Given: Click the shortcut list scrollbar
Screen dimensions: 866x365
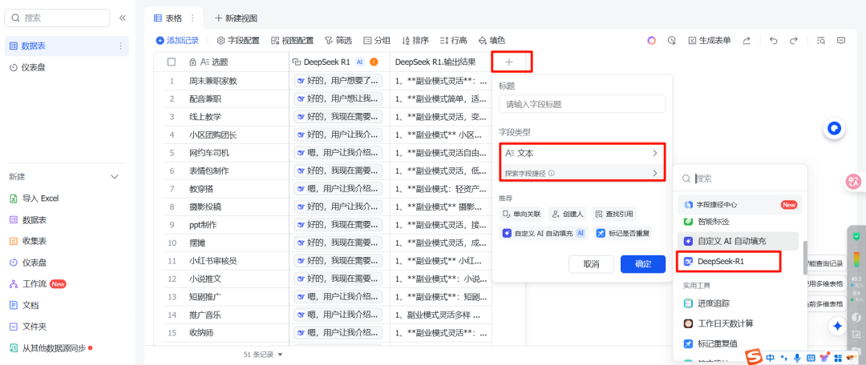Looking at the screenshot, I should [x=805, y=258].
